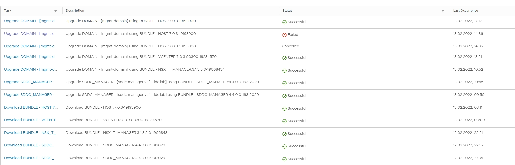Open the failed Upgrade DOMAIN task from 14:36
Viewport: 515px width, 165px height.
[30, 34]
